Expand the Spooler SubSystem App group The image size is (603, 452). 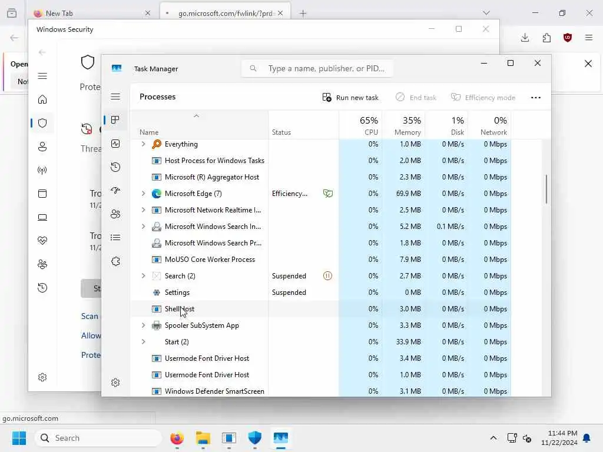click(144, 325)
